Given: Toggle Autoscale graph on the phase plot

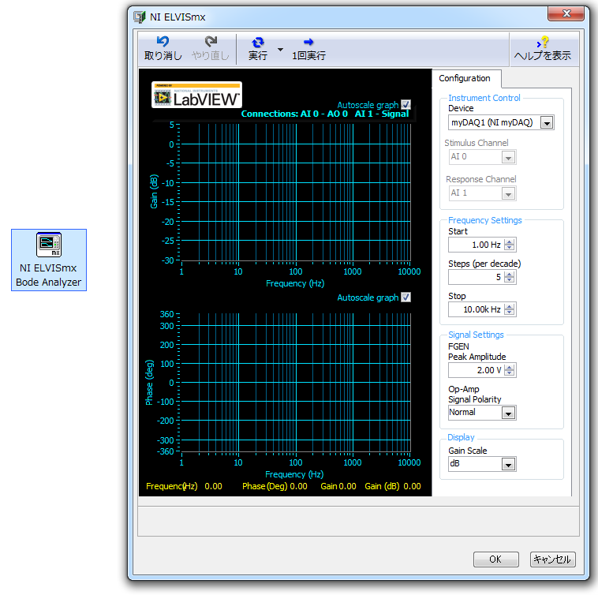Looking at the screenshot, I should [406, 297].
